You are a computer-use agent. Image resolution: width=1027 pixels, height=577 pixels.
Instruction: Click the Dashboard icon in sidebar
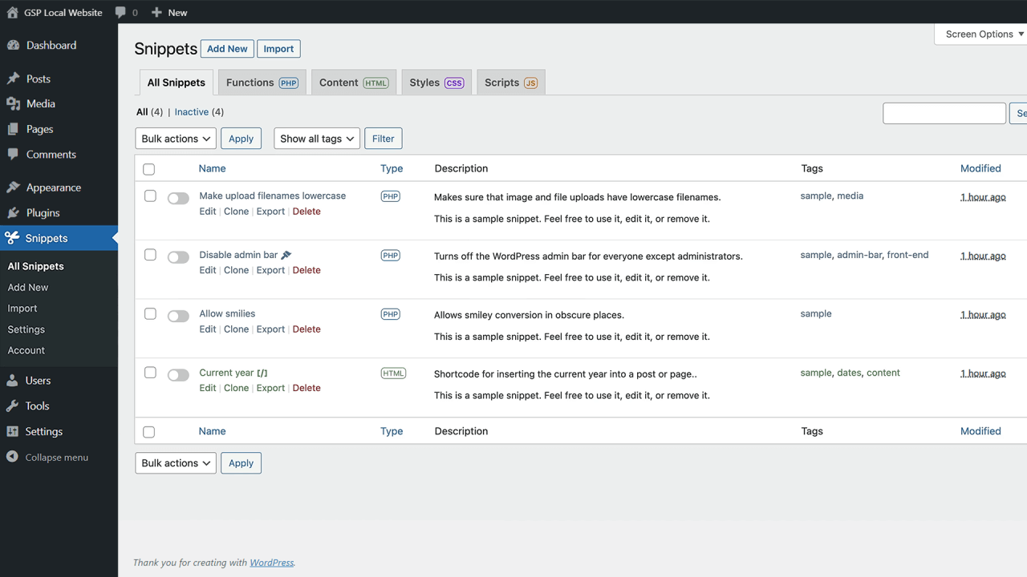13,46
